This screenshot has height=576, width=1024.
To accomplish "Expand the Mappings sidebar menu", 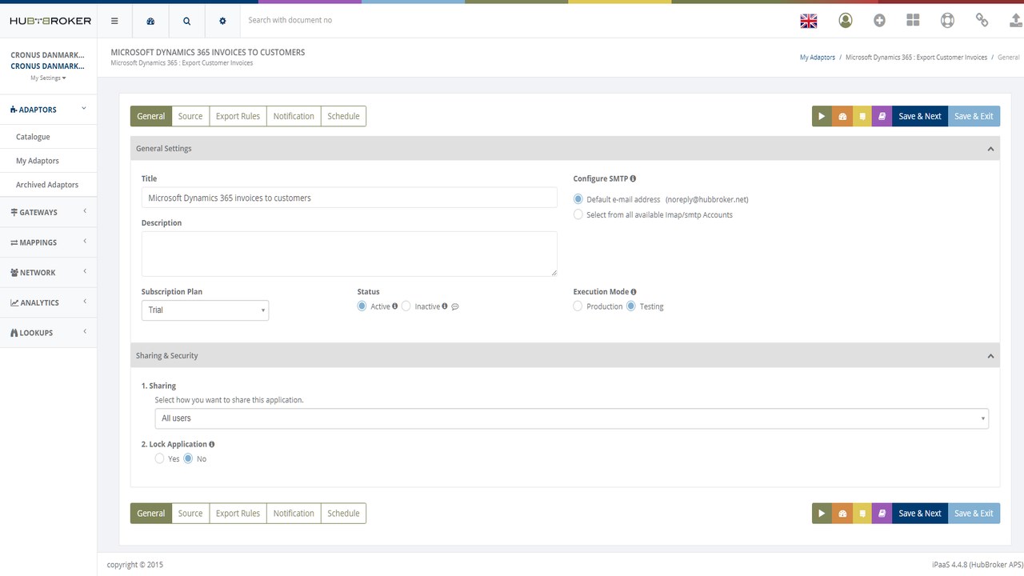I will click(49, 242).
